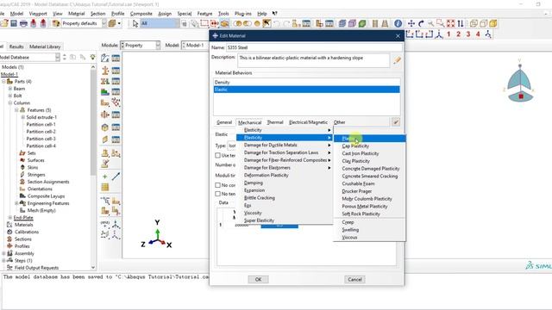Click the Auto-Fit View icon
552x310 pixels.
click(x=450, y=23)
